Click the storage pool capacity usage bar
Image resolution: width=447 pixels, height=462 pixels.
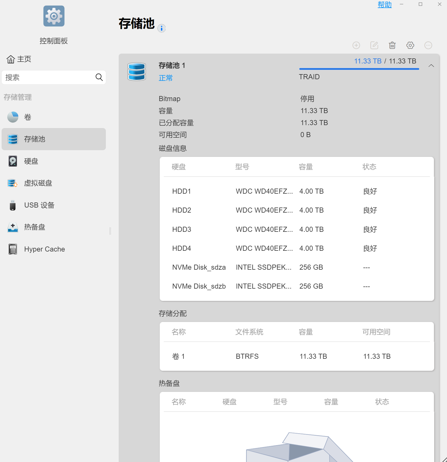tap(359, 69)
